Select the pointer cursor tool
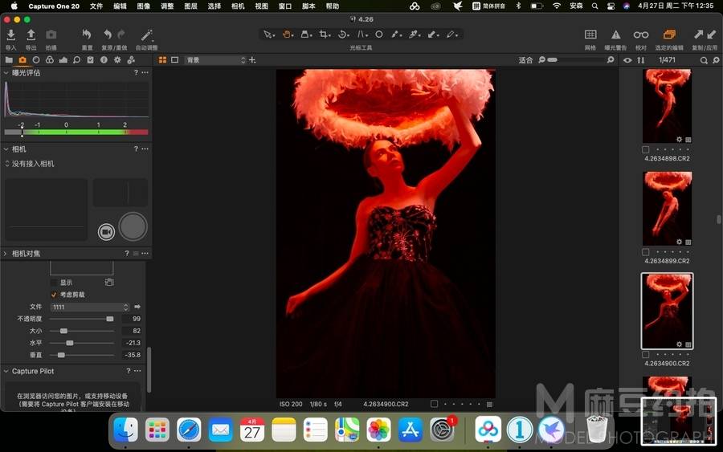The width and height of the screenshot is (723, 452). (x=268, y=35)
